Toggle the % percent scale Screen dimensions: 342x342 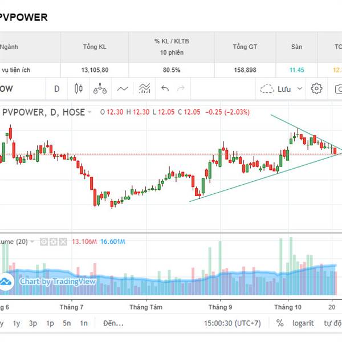(280, 323)
